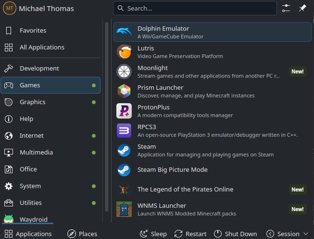314x239 pixels.
Task: Click the Graphics category label
Action: pyautogui.click(x=33, y=102)
